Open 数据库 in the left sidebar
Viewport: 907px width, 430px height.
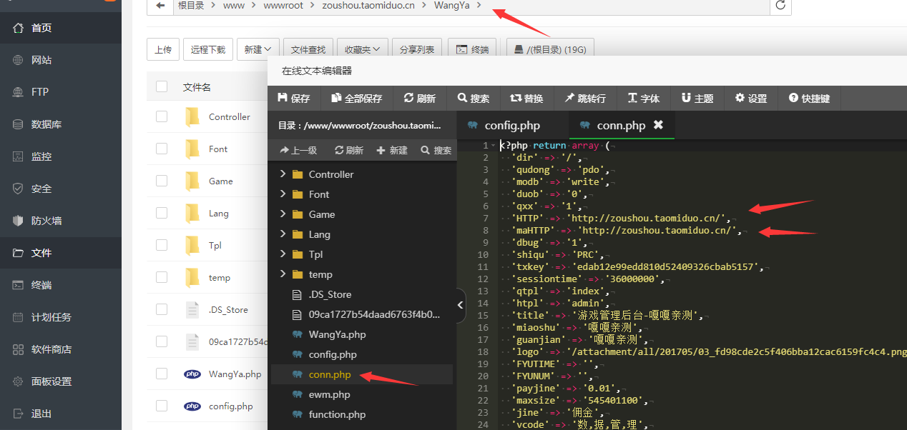46,124
